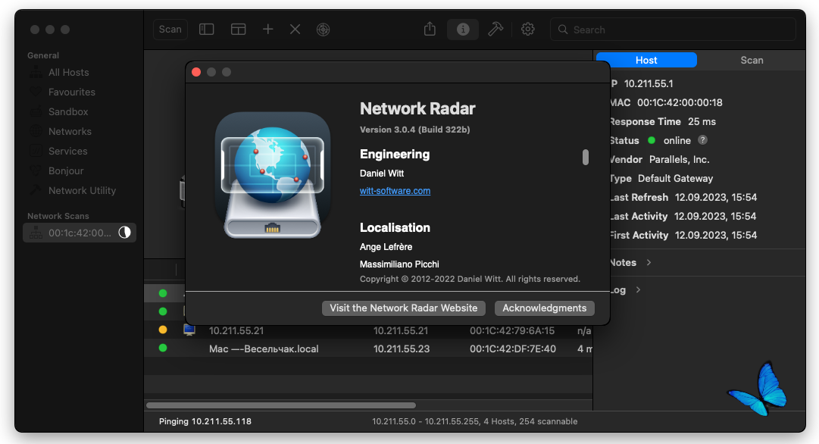Click the 4 Hosts, 254 scannable status text

point(530,421)
